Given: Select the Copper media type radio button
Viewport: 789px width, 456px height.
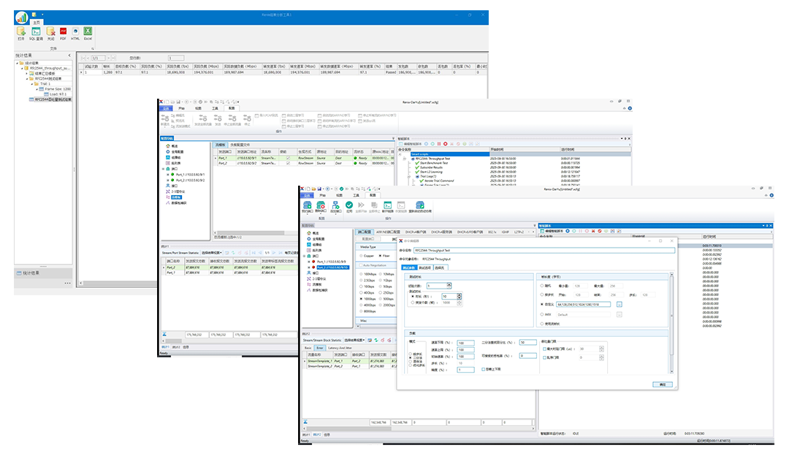Looking at the screenshot, I should (362, 256).
